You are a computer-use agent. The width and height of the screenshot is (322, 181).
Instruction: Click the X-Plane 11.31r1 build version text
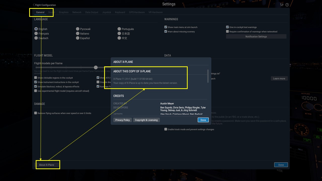[x=133, y=79]
